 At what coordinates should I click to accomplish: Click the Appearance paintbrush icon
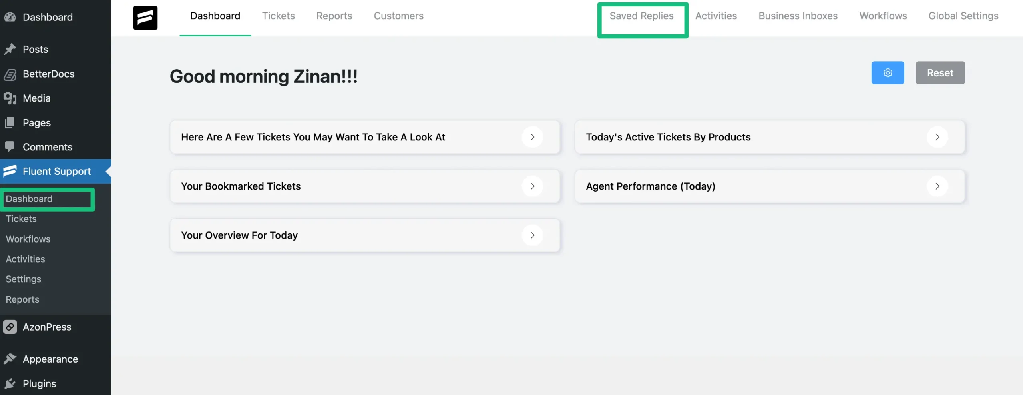(x=10, y=359)
